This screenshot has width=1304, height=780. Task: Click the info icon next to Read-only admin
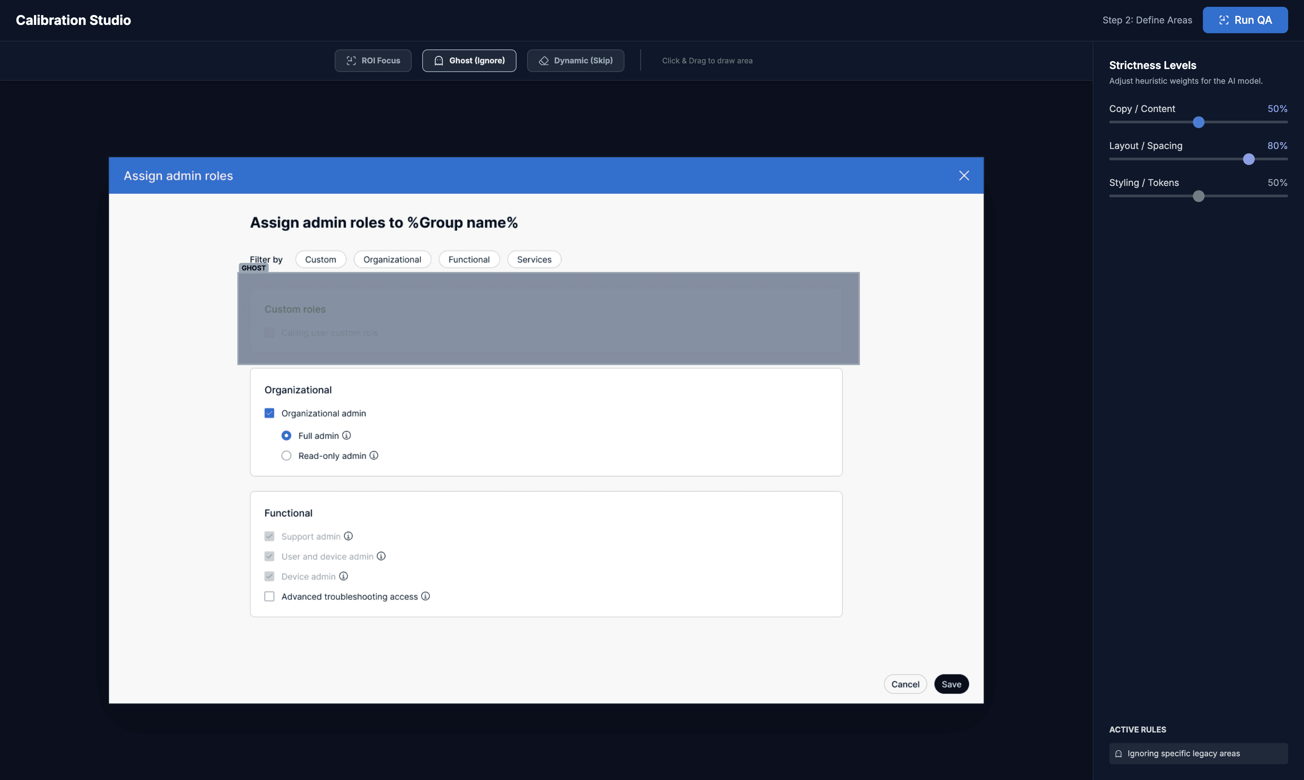(x=374, y=455)
